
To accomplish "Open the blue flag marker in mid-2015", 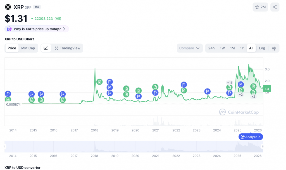I will 41,94.
